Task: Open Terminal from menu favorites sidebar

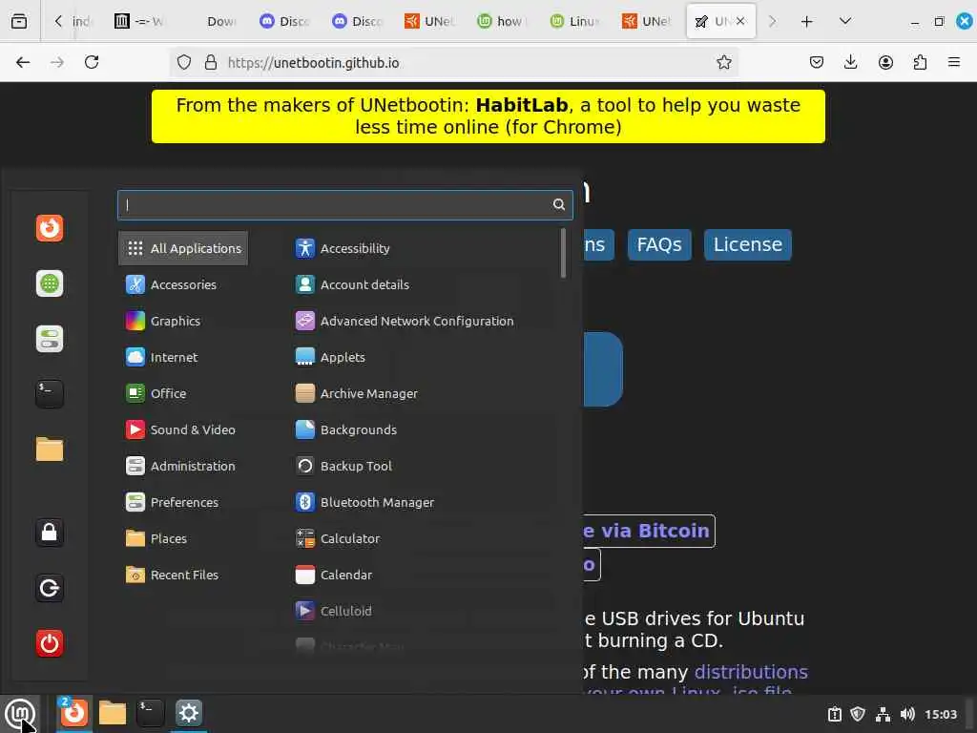Action: point(50,394)
